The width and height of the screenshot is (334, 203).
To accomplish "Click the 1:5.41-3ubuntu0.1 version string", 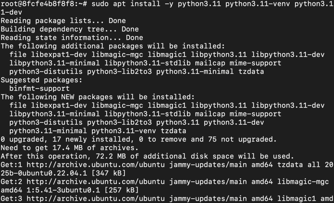I will pos(63,190).
